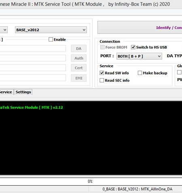Open the PORT BOTH [ B + P ] dropdown
Viewport: 182px width, 193px height.
tap(139, 56)
